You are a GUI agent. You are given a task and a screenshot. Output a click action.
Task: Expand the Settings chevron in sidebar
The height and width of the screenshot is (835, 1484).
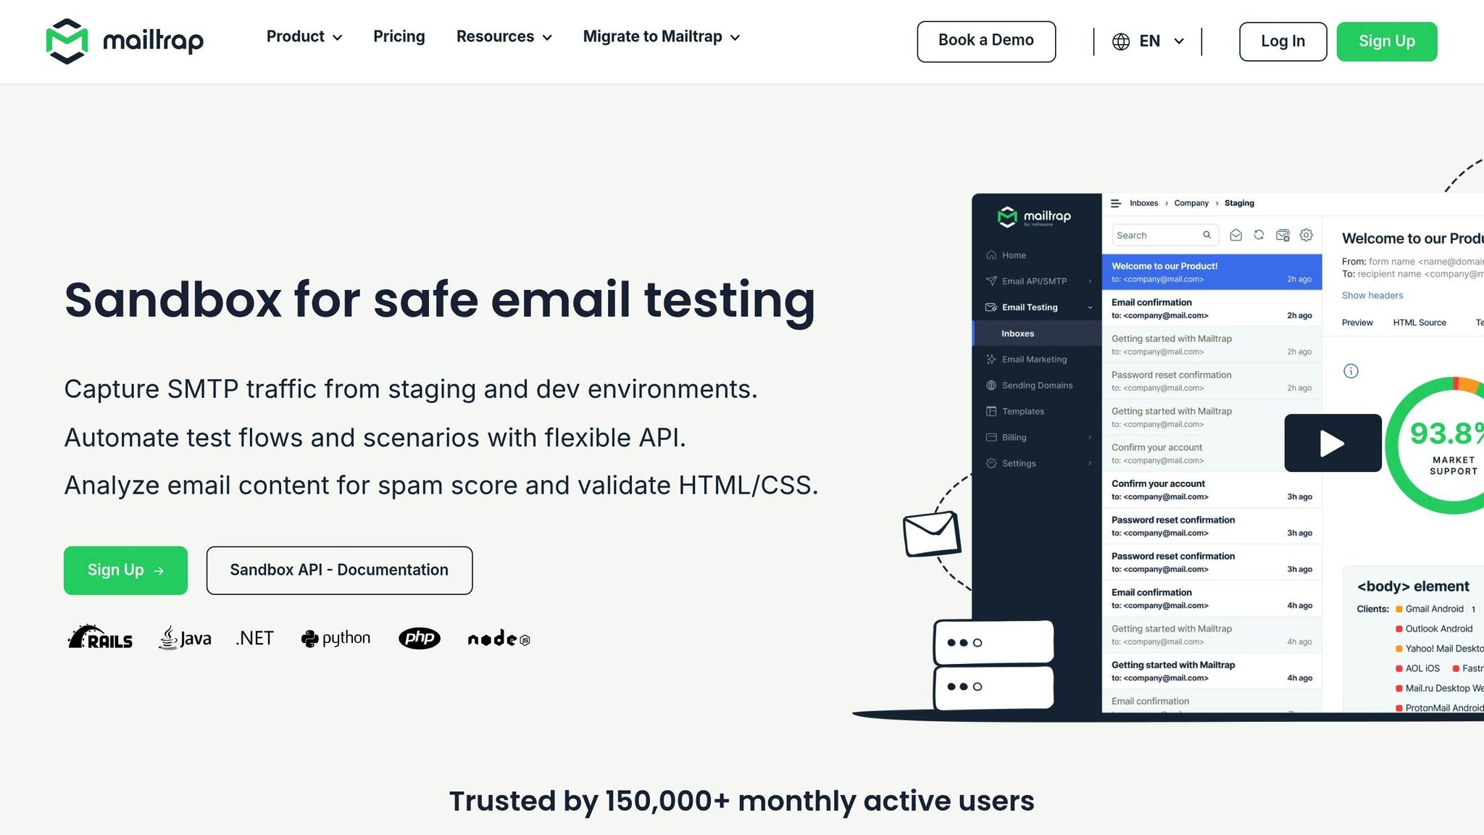1090,464
